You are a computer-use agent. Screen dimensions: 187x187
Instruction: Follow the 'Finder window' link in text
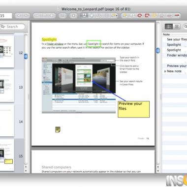[55, 44]
